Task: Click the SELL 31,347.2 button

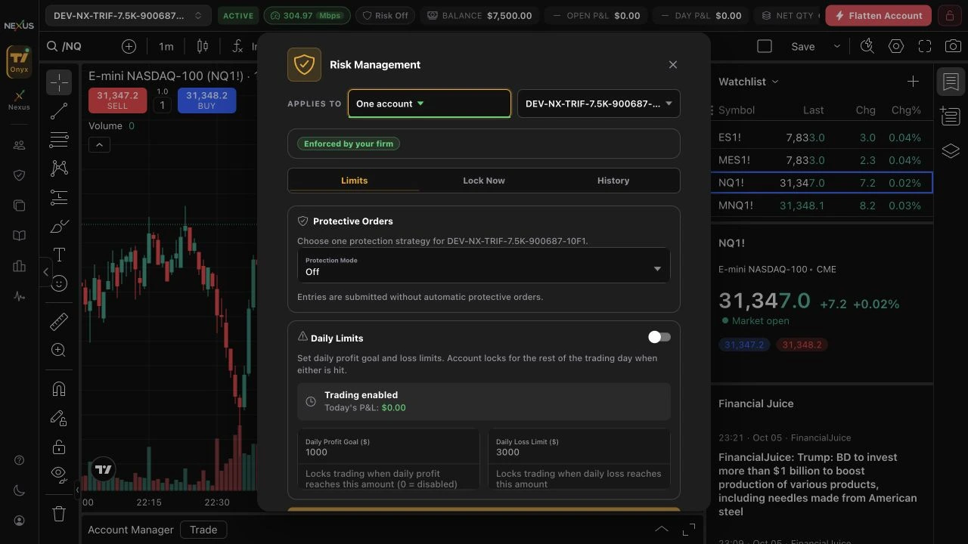Action: point(117,100)
